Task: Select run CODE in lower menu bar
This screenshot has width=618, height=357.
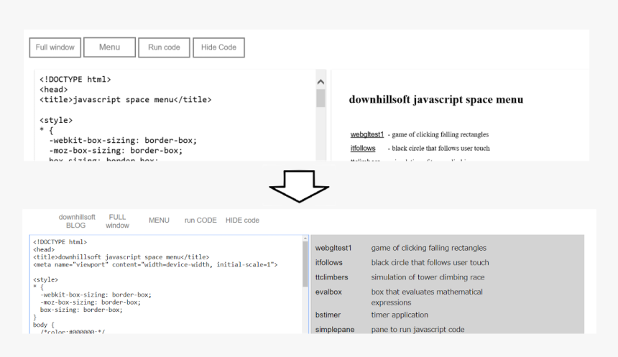Action: [x=200, y=221]
